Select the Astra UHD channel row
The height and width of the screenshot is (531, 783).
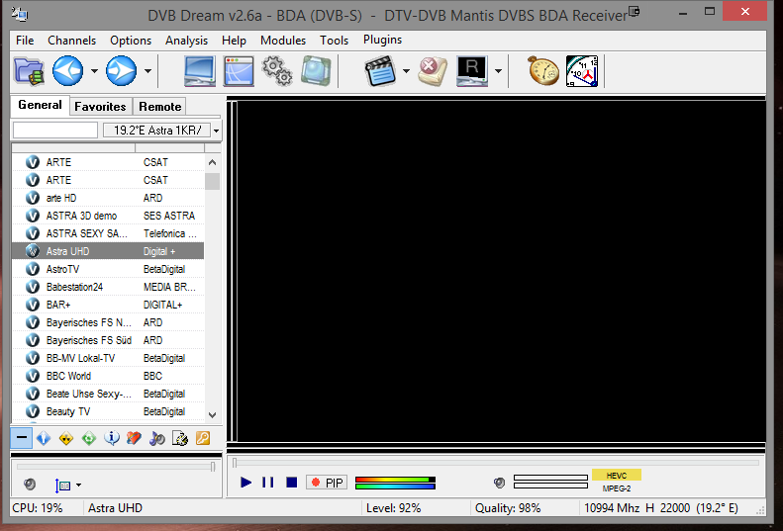[108, 251]
